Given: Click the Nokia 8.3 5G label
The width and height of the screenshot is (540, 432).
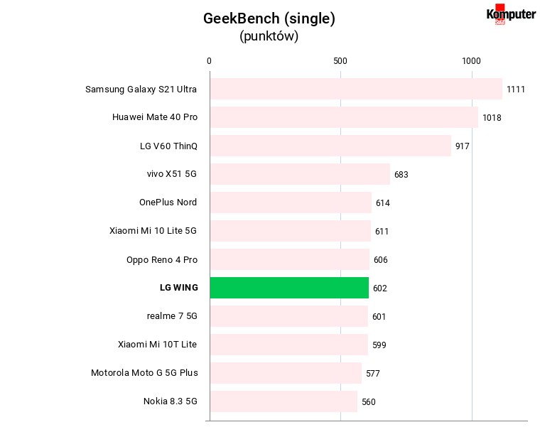Looking at the screenshot, I should pyautogui.click(x=170, y=401).
